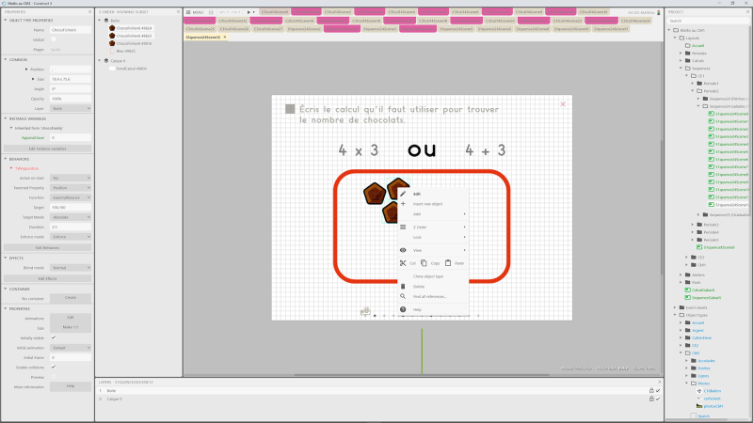Open the Tweened Property dropdown

71,187
